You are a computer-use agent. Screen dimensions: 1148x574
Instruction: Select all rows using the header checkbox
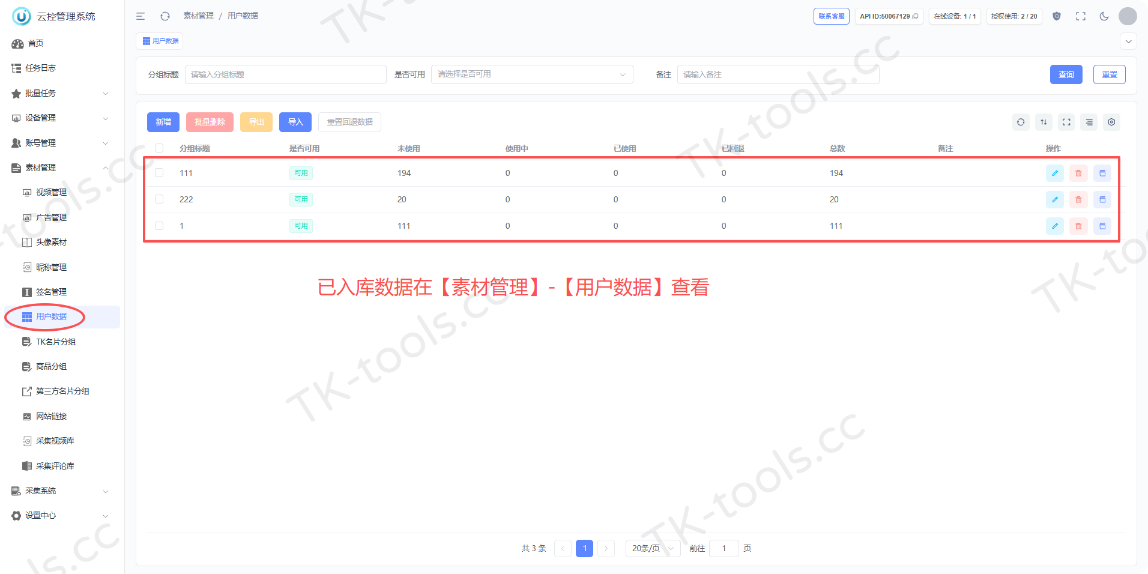[x=159, y=148]
